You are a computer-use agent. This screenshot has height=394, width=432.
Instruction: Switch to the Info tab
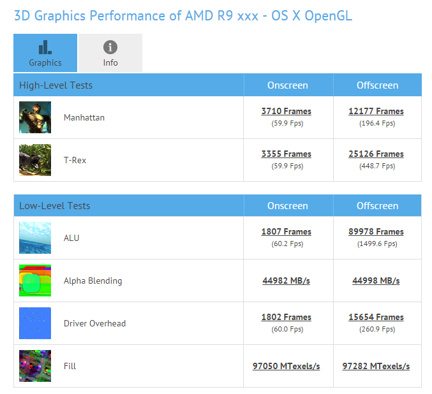pyautogui.click(x=110, y=53)
